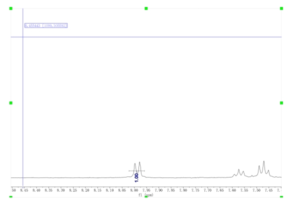
Task: Click the horizontal blue crosshair line
Action: tap(146, 37)
